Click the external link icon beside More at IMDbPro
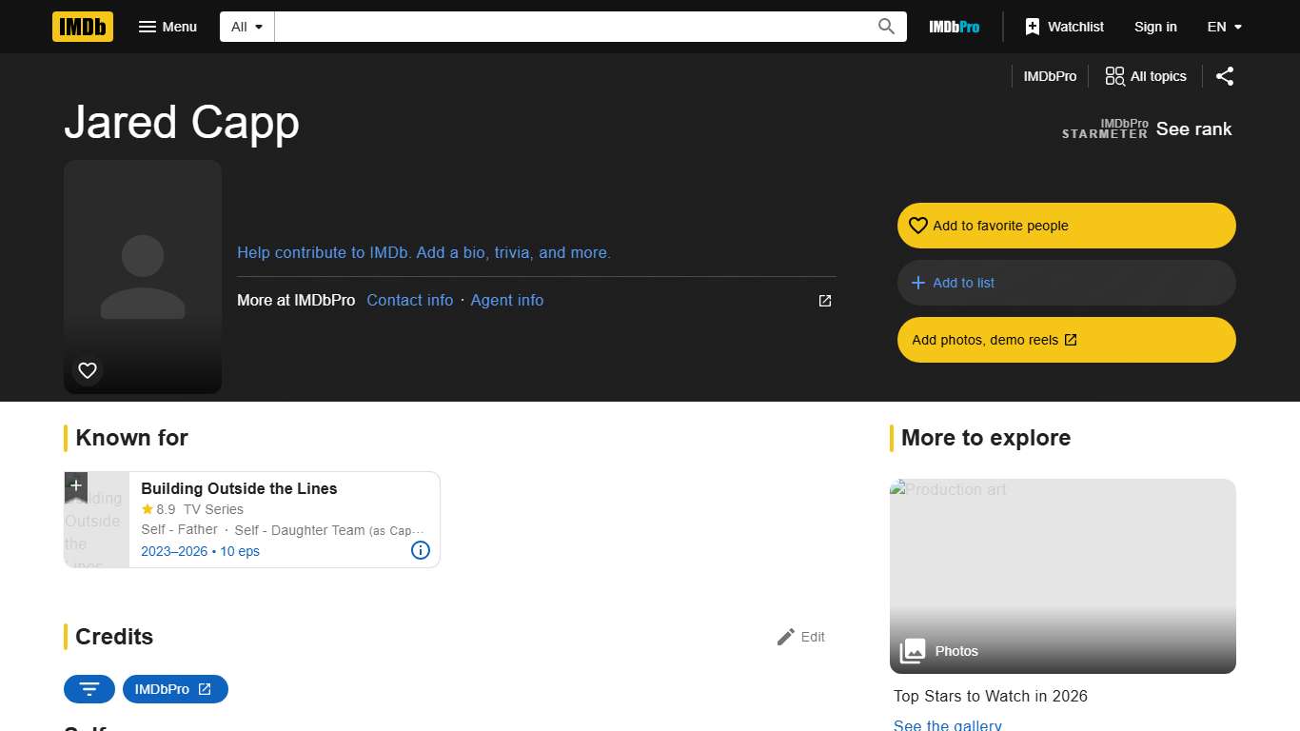 click(824, 300)
